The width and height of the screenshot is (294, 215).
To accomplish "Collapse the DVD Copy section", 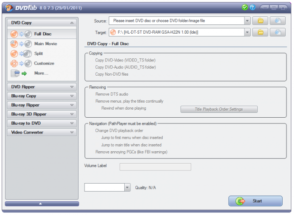I will [x=42, y=23].
